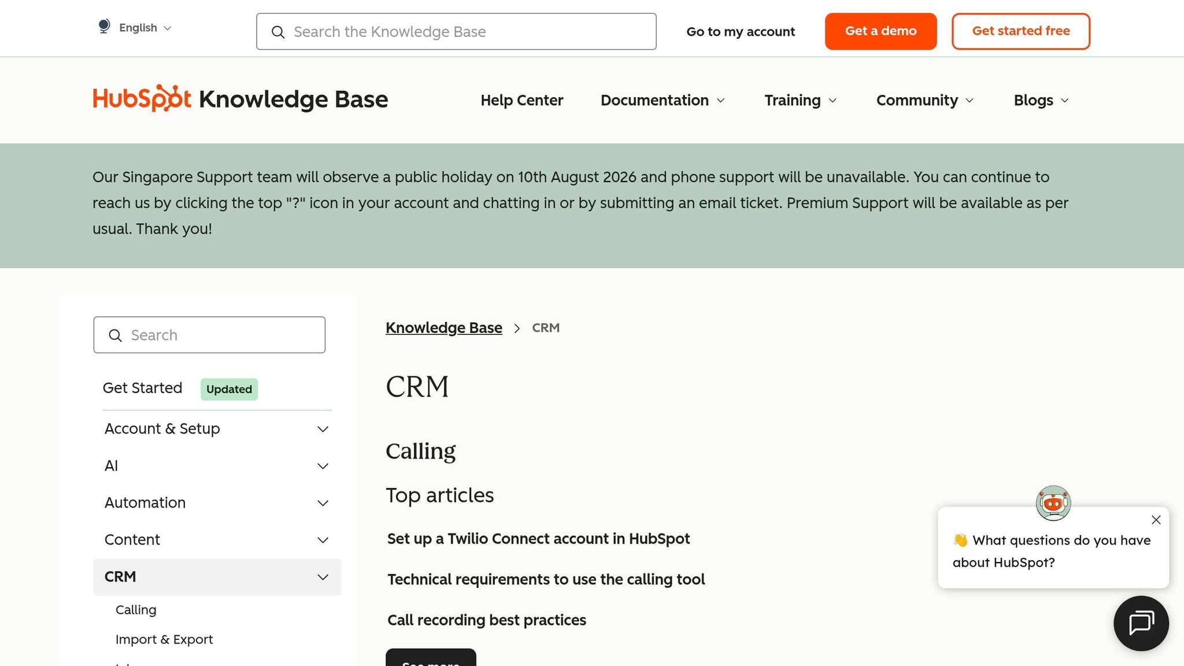1184x666 pixels.
Task: Open Call recording best practices article
Action: [486, 620]
